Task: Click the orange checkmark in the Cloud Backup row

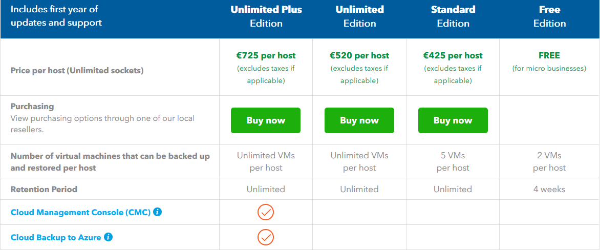Action: point(266,237)
